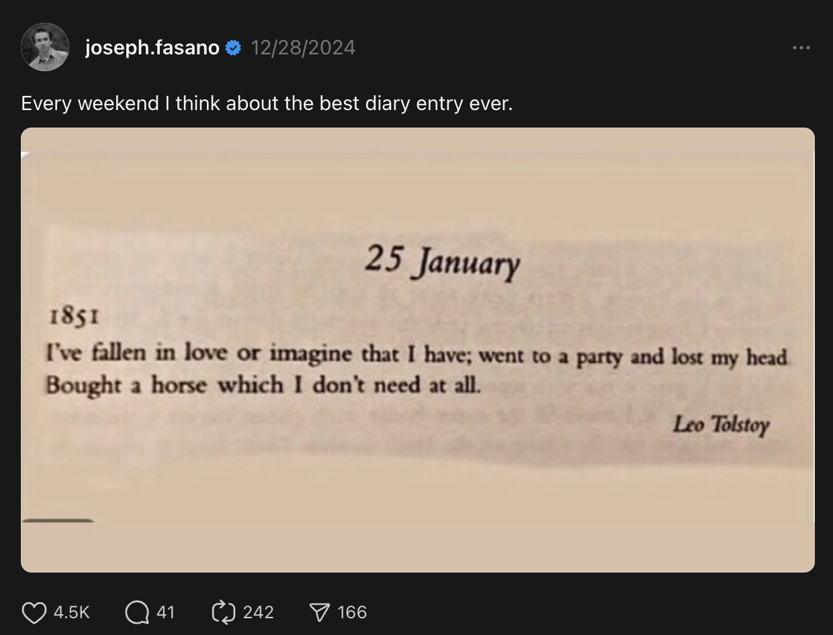
Task: Open joseph.fasano's profile avatar
Action: coord(45,47)
